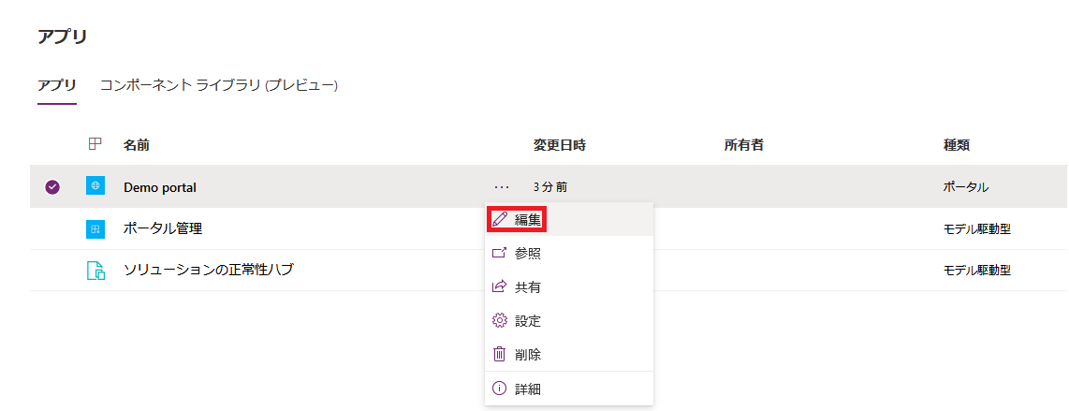Image resolution: width=1069 pixels, height=411 pixels.
Task: Open the ポータル管理 app name link
Action: 163,228
